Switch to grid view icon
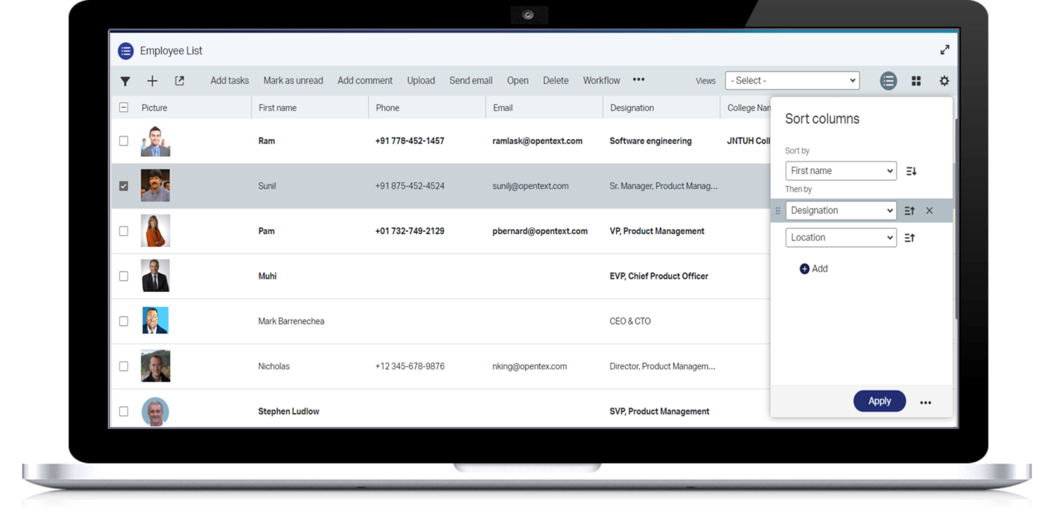This screenshot has width=1057, height=517. click(x=916, y=81)
